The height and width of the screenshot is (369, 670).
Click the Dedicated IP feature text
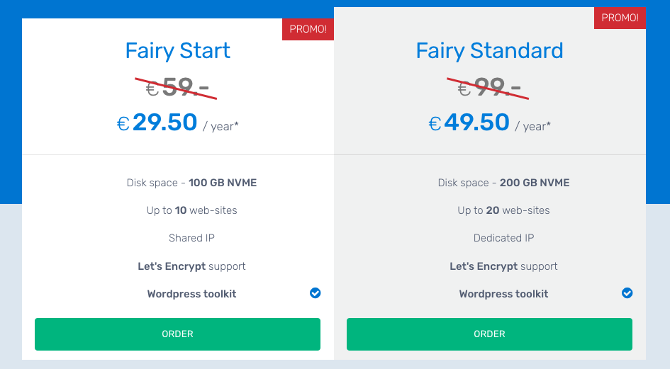[x=503, y=238]
